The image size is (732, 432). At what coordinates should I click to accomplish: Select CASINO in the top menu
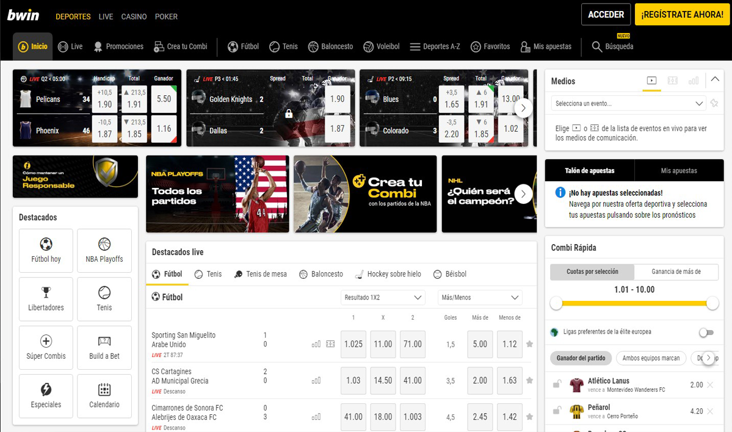point(134,16)
